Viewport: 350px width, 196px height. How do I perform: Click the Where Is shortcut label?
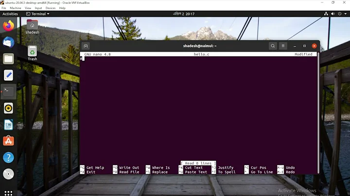161,168
